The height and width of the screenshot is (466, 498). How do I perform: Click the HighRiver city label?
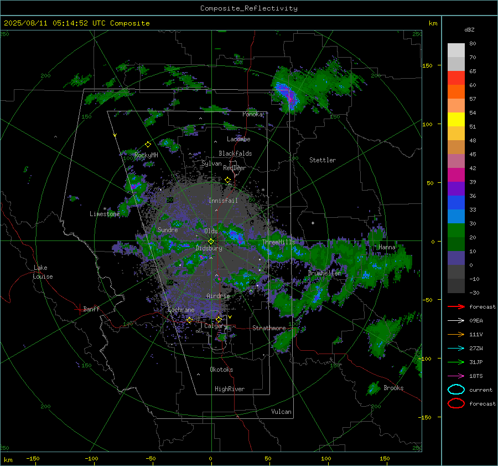[230, 389]
